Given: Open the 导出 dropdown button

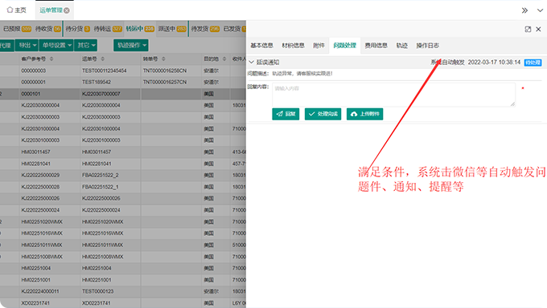Looking at the screenshot, I should (27, 45).
